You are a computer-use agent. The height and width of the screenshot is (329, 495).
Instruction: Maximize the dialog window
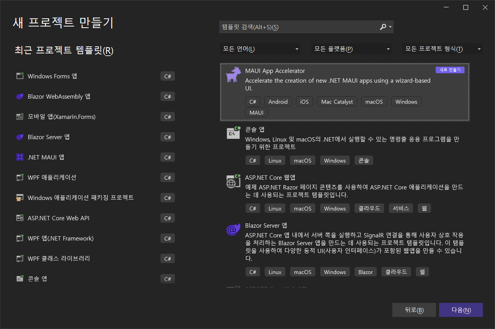(466, 7)
